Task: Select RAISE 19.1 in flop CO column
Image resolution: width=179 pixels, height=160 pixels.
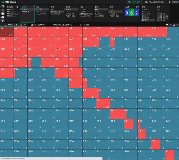Action: [x=161, y=14]
